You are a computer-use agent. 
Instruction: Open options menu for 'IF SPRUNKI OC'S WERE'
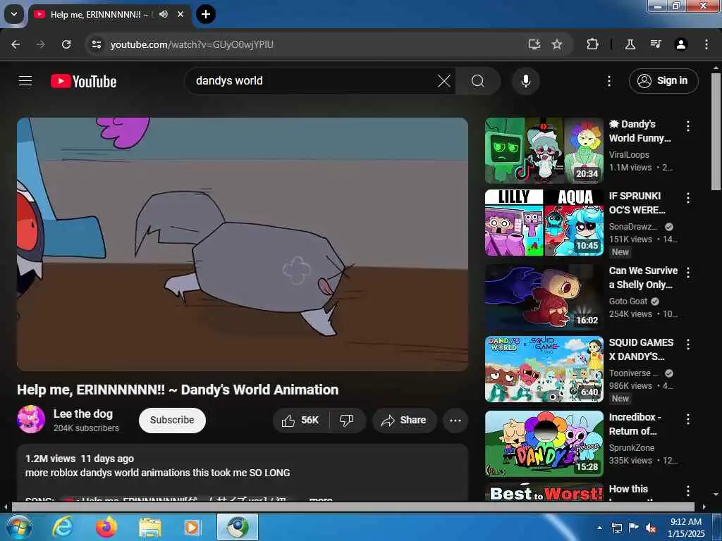pos(688,198)
